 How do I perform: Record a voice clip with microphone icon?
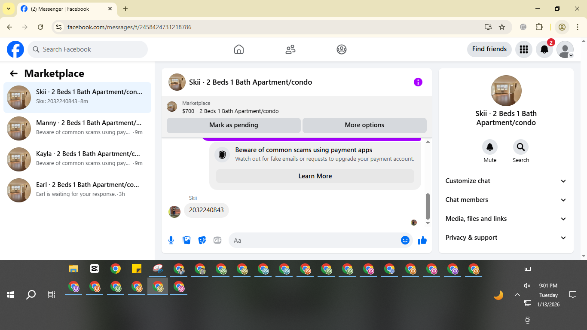171,240
